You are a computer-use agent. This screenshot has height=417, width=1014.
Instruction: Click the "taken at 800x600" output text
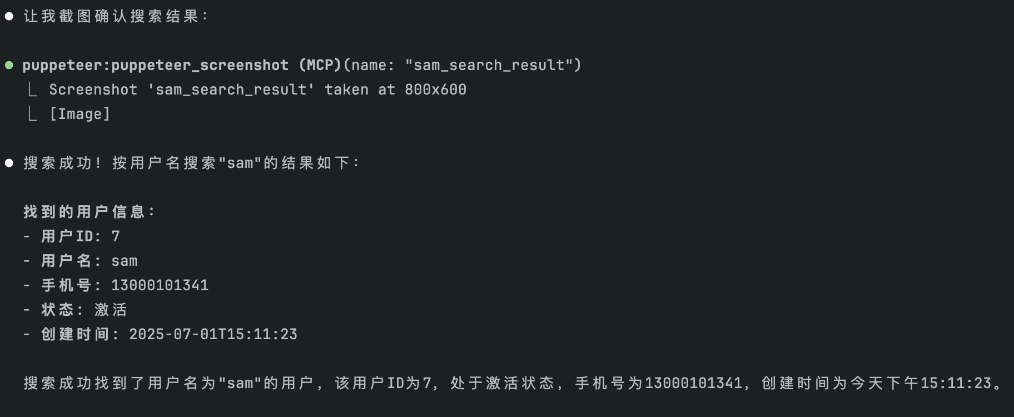pos(395,90)
